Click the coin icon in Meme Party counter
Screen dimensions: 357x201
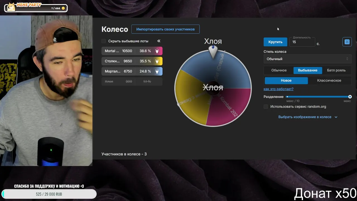coord(63,8)
